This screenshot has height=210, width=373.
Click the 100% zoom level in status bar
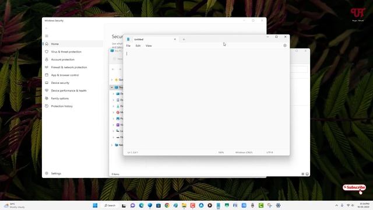point(221,152)
